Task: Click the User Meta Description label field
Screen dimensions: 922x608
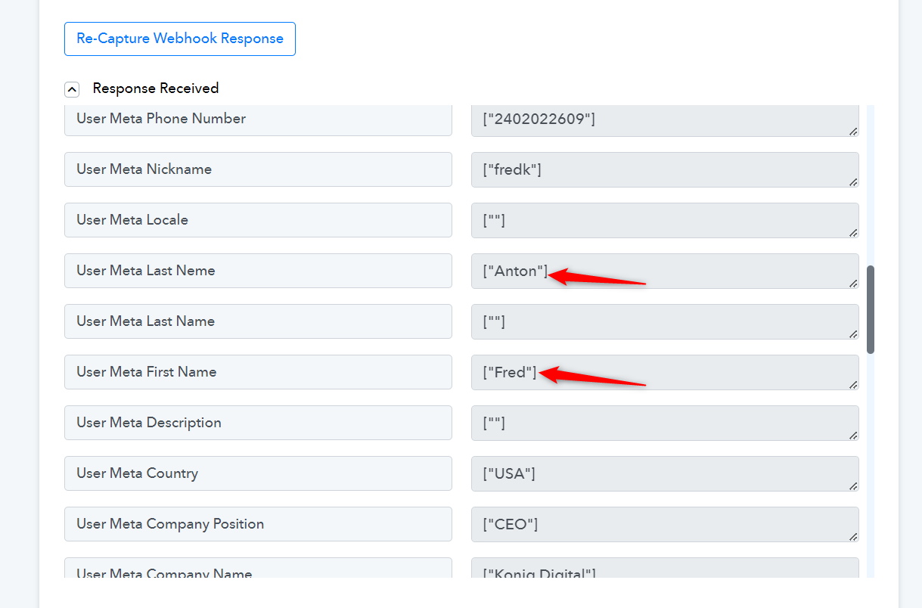Action: point(258,423)
